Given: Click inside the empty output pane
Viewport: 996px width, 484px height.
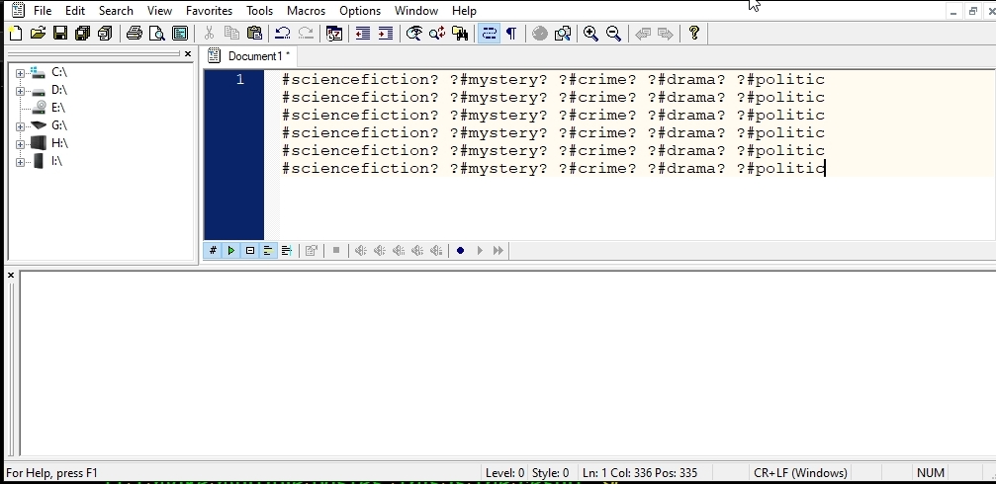Looking at the screenshot, I should [506, 363].
